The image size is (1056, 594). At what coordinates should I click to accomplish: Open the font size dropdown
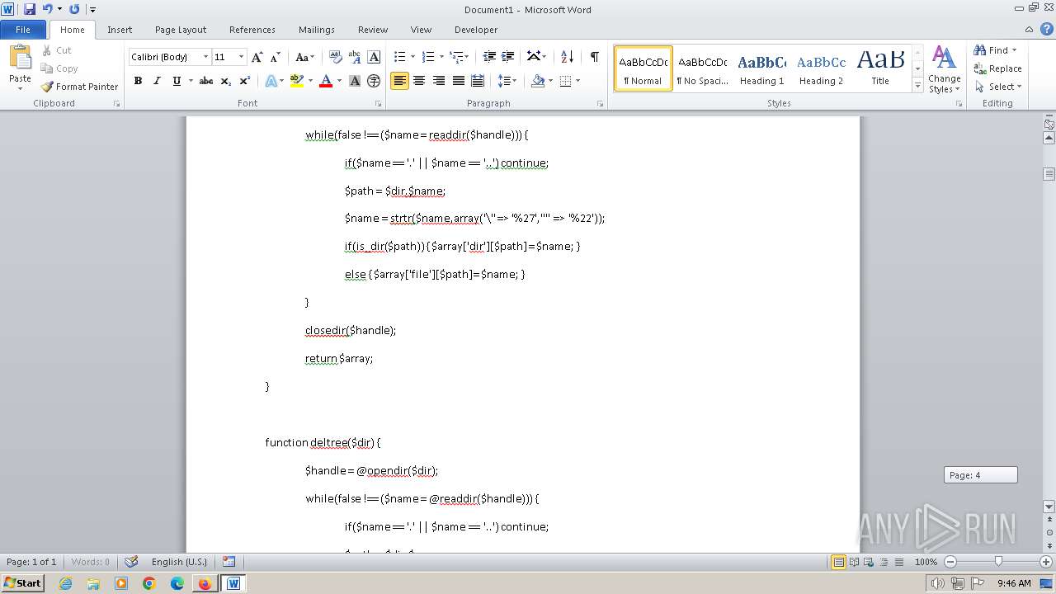coord(241,57)
